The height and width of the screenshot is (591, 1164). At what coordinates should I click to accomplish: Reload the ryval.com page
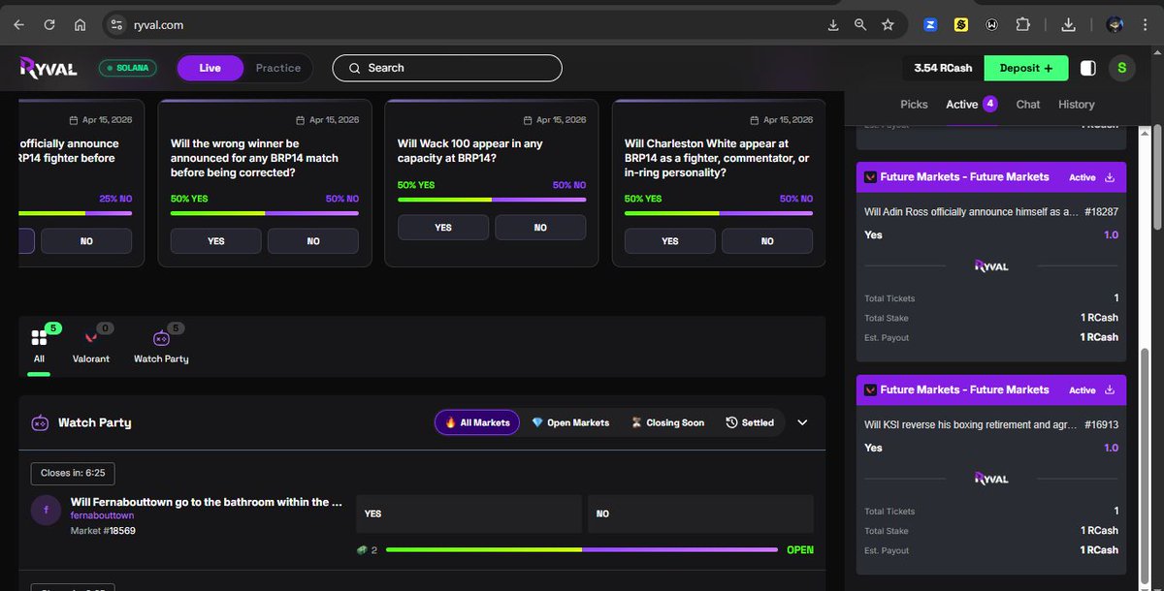click(49, 25)
